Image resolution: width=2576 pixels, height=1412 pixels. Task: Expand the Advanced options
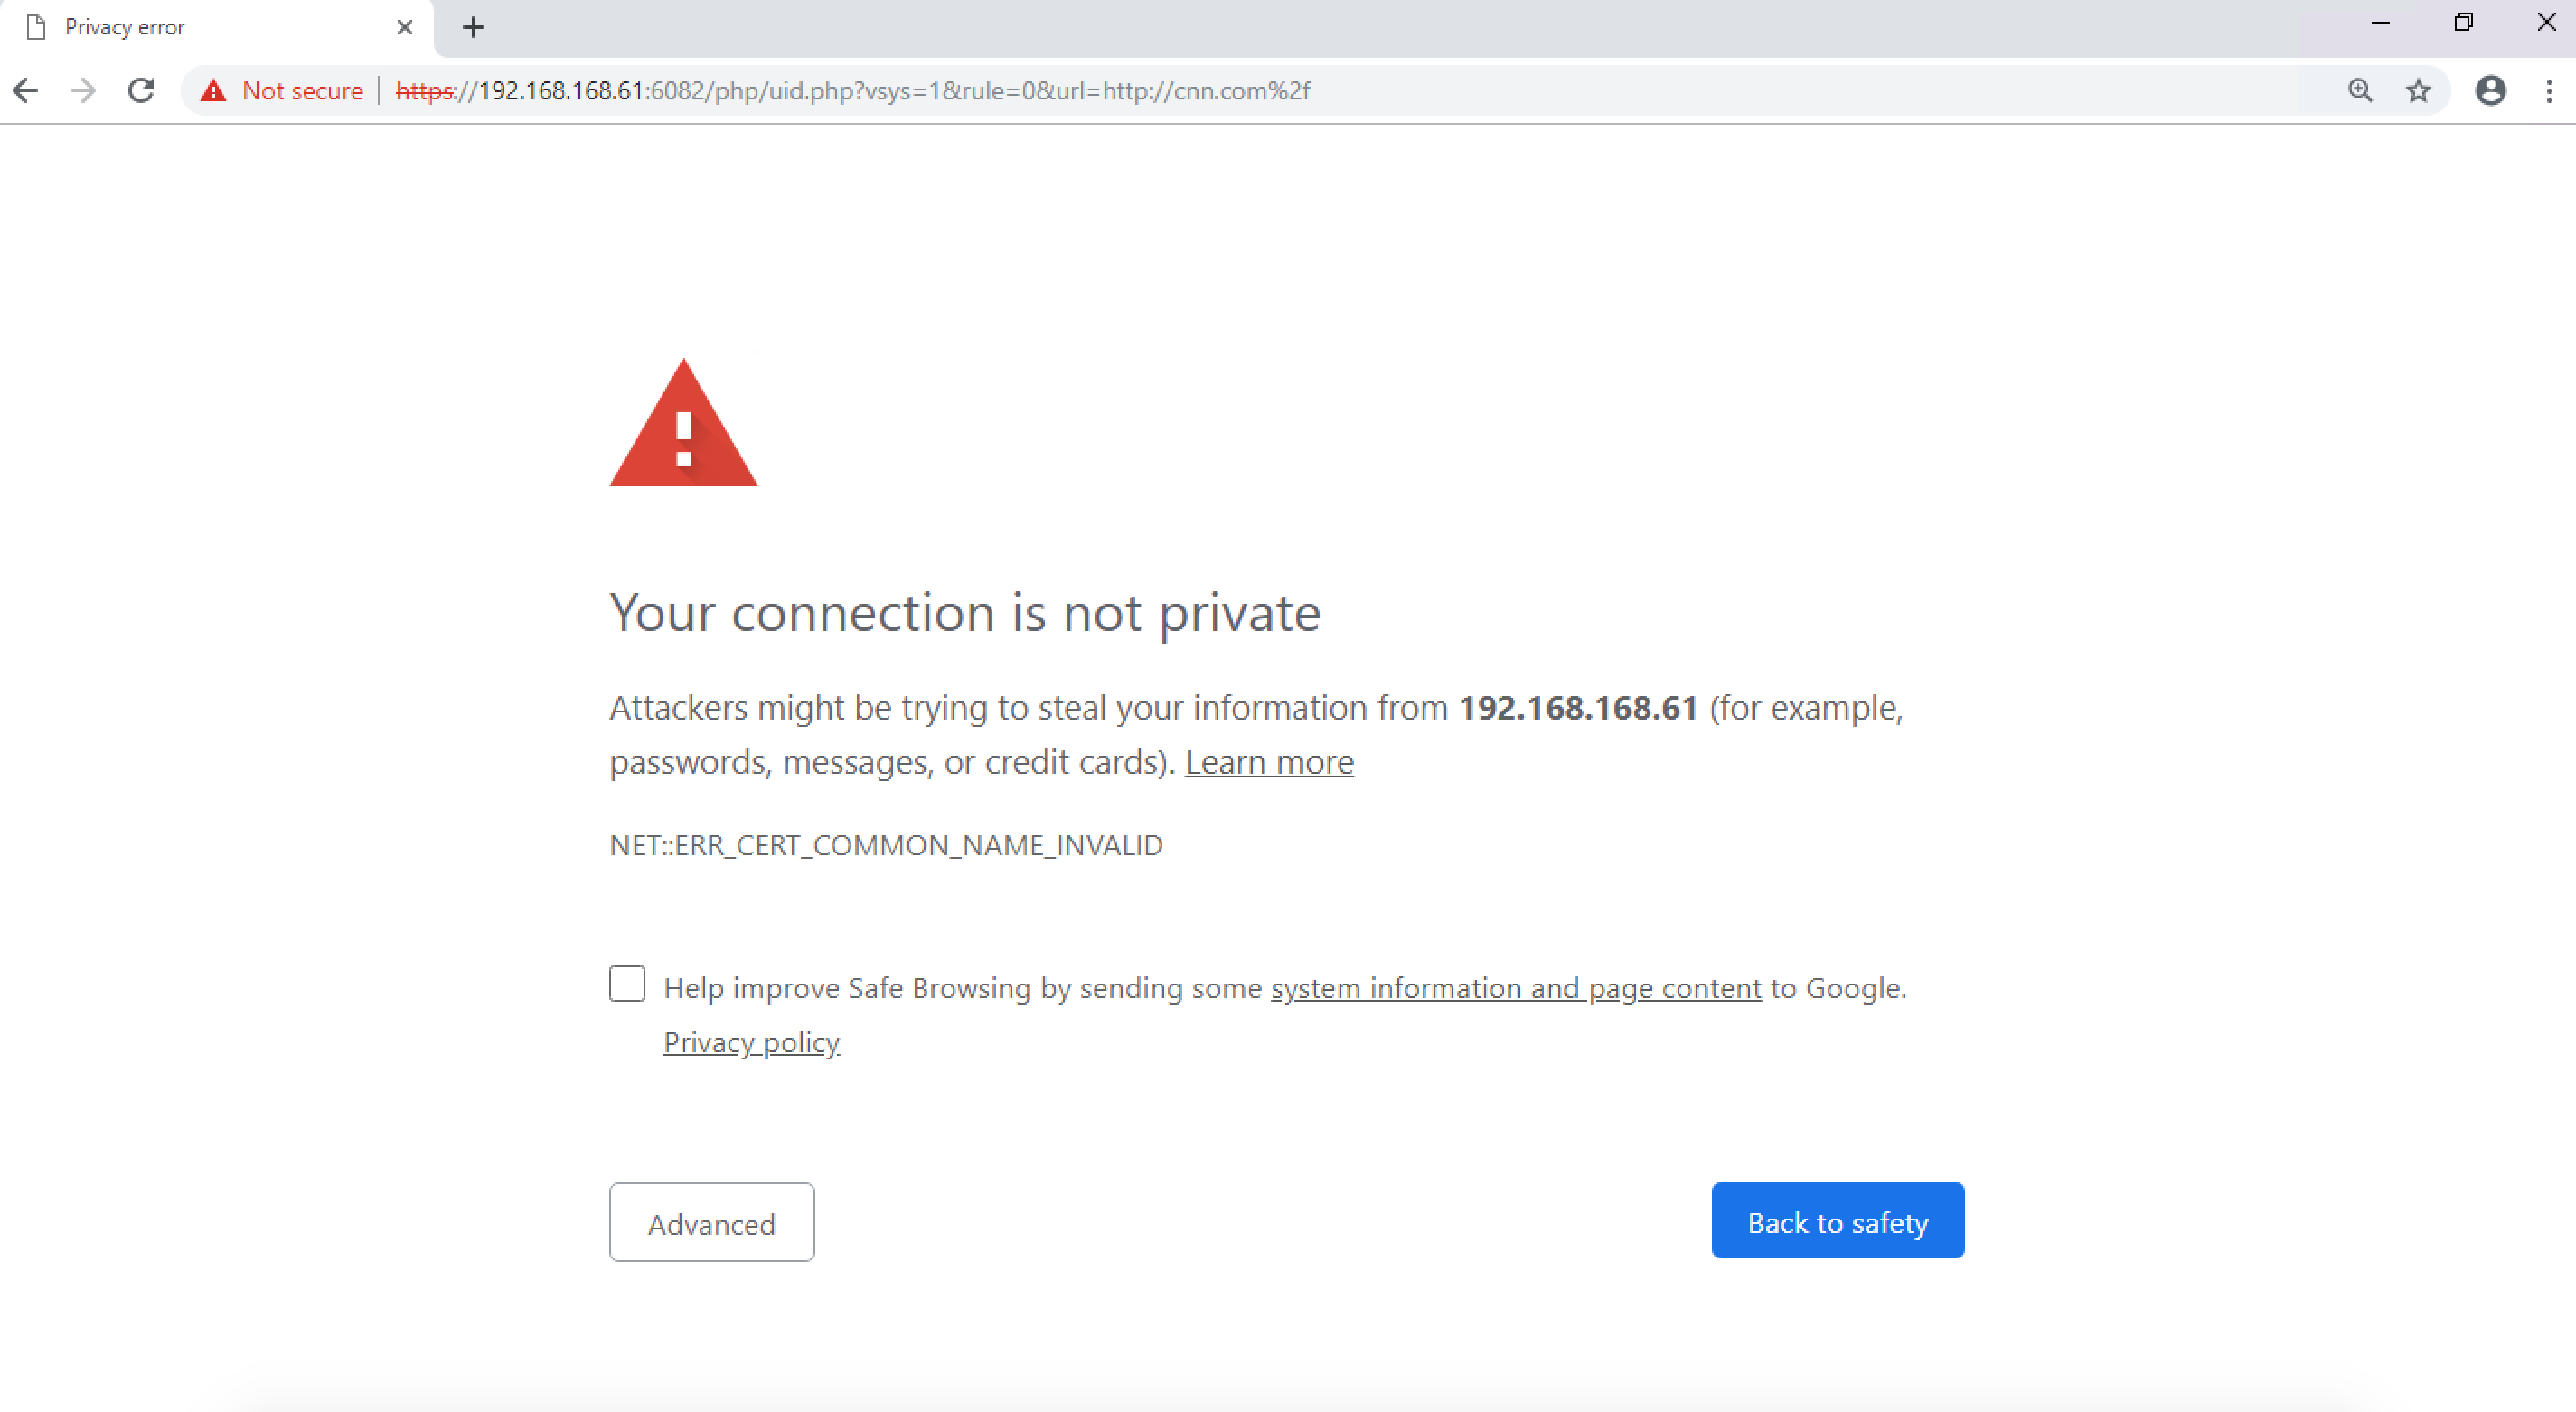(711, 1223)
